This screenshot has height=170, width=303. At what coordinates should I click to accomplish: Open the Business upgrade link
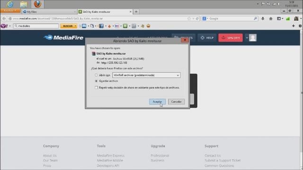[157, 161]
